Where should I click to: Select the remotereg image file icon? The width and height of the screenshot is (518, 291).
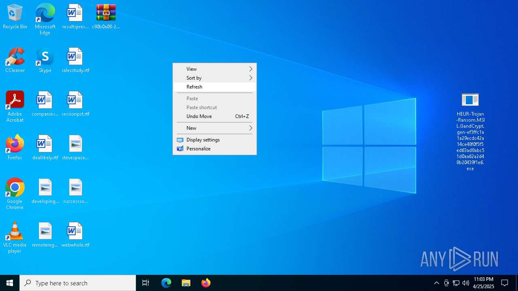point(45,235)
